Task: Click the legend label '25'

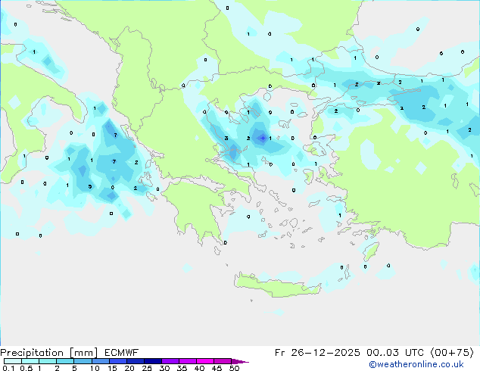Action: [147, 368]
